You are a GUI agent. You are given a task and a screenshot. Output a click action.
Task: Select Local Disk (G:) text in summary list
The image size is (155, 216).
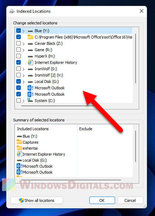[x=35, y=160]
